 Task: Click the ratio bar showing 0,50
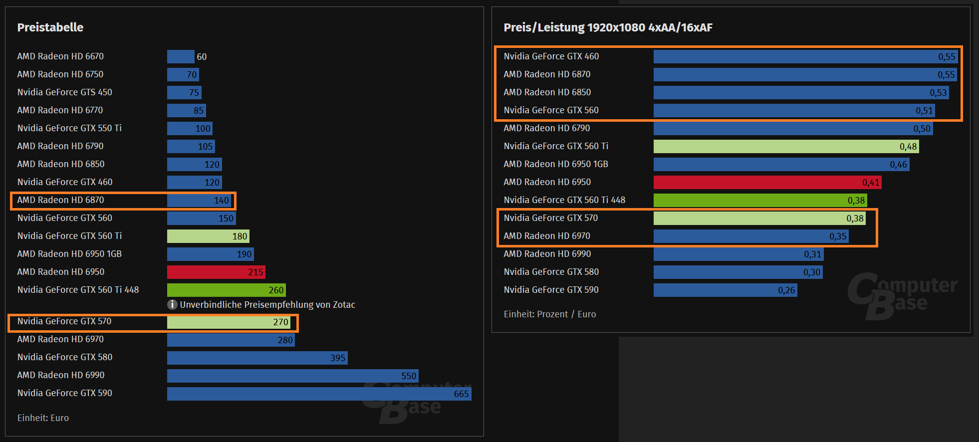point(793,128)
